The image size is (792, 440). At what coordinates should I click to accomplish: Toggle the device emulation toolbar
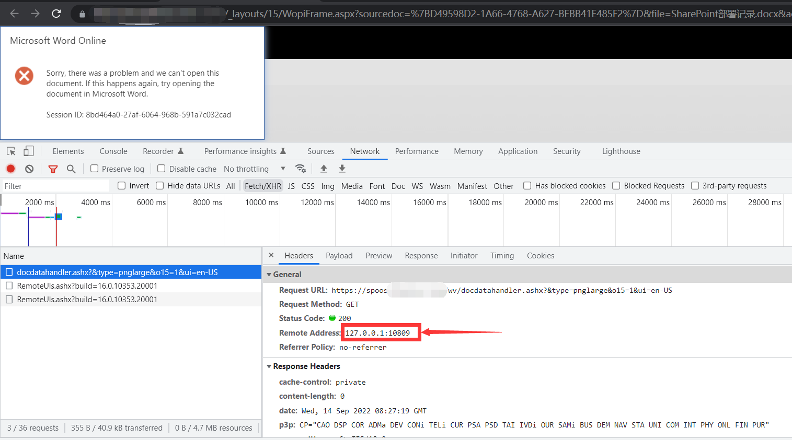(28, 151)
